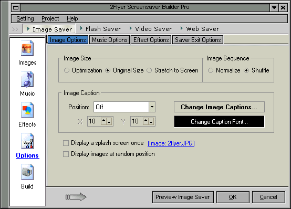Switch to Video Saver mode
Image resolution: width=291 pixels, height=209 pixels.
(151, 29)
